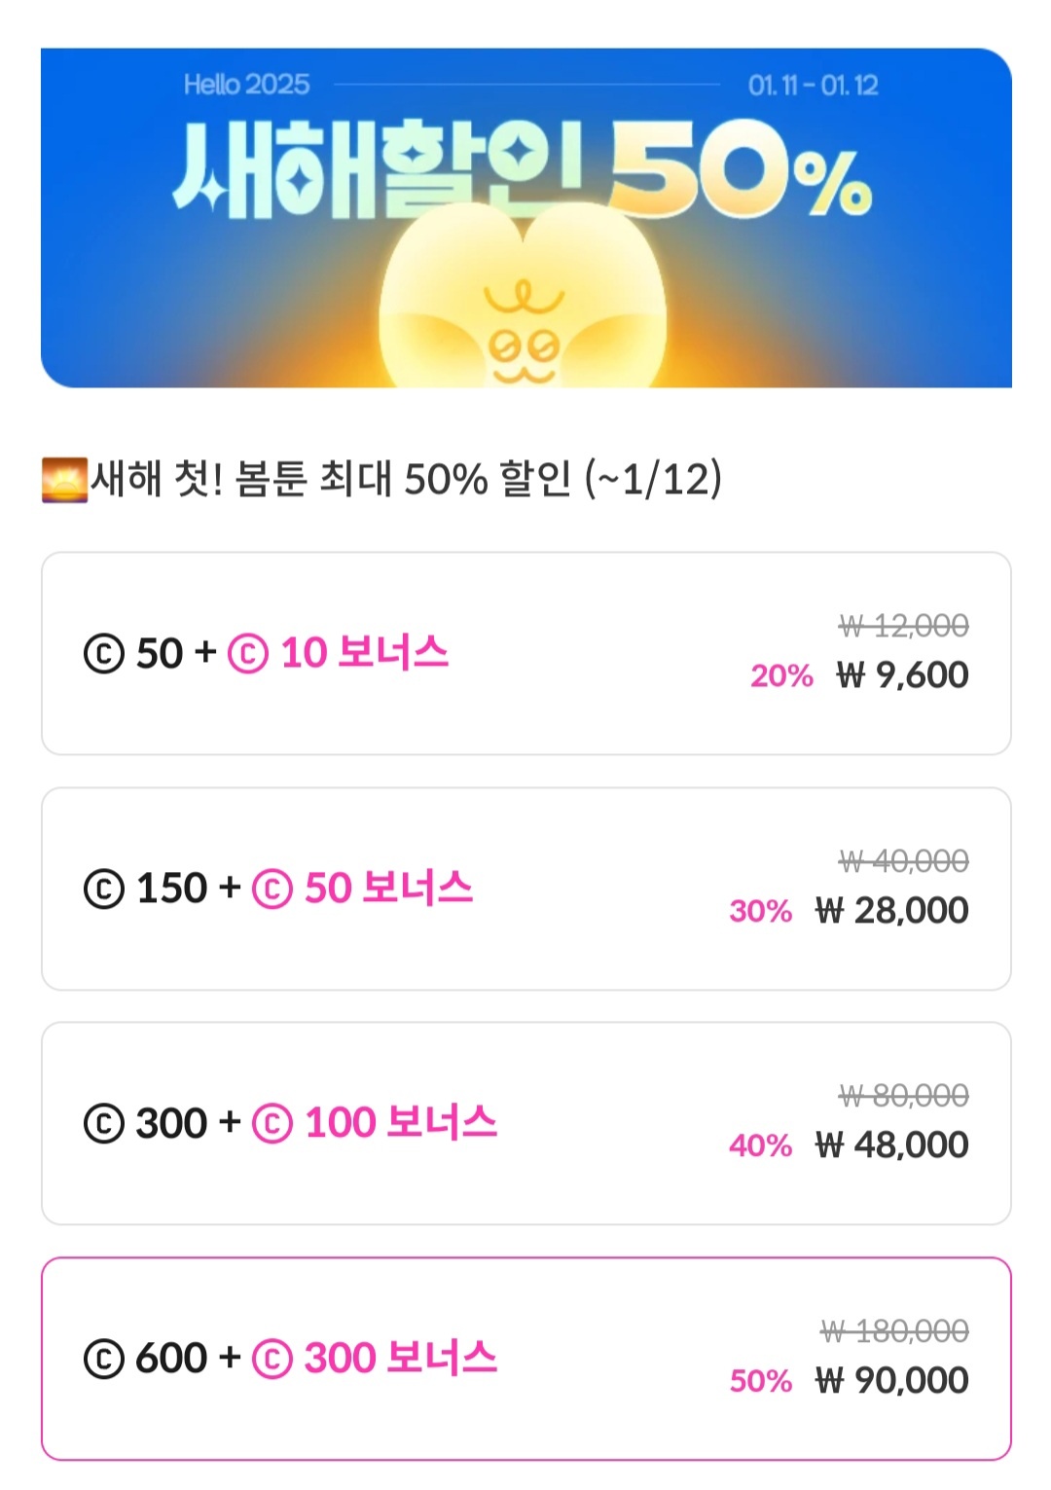This screenshot has height=1490, width=1051.
Task: Select the 50 + 10 보너스 coin package
Action: (x=525, y=653)
